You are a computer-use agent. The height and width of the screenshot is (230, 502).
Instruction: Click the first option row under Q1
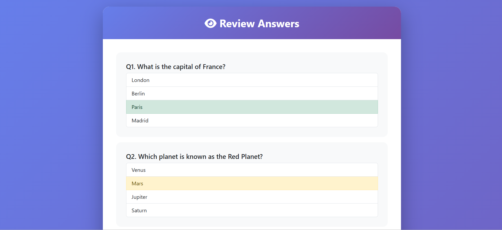tap(252, 80)
